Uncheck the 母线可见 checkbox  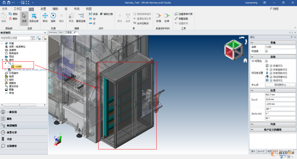coord(271,81)
